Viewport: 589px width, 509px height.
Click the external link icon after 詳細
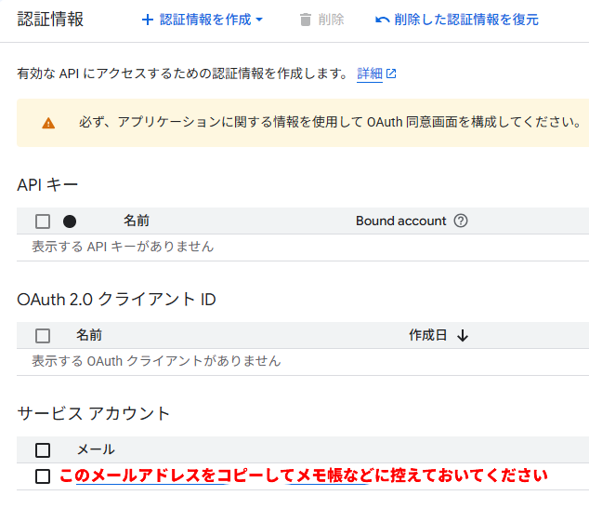coord(391,74)
